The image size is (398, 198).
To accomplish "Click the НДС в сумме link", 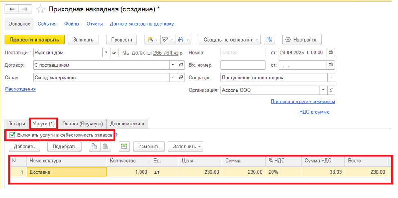I will pos(314,112).
